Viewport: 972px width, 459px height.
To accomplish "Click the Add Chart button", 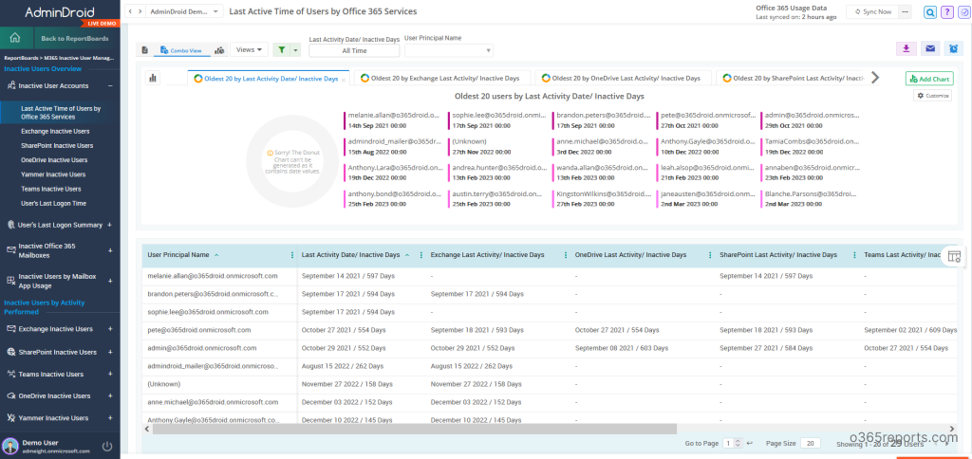I will [x=929, y=79].
